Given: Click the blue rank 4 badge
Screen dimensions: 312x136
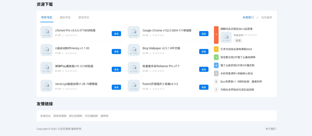Looking at the screenshot, I should (x=216, y=65).
